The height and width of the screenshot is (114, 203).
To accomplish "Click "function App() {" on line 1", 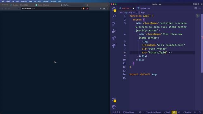I will (x=141, y=16).
